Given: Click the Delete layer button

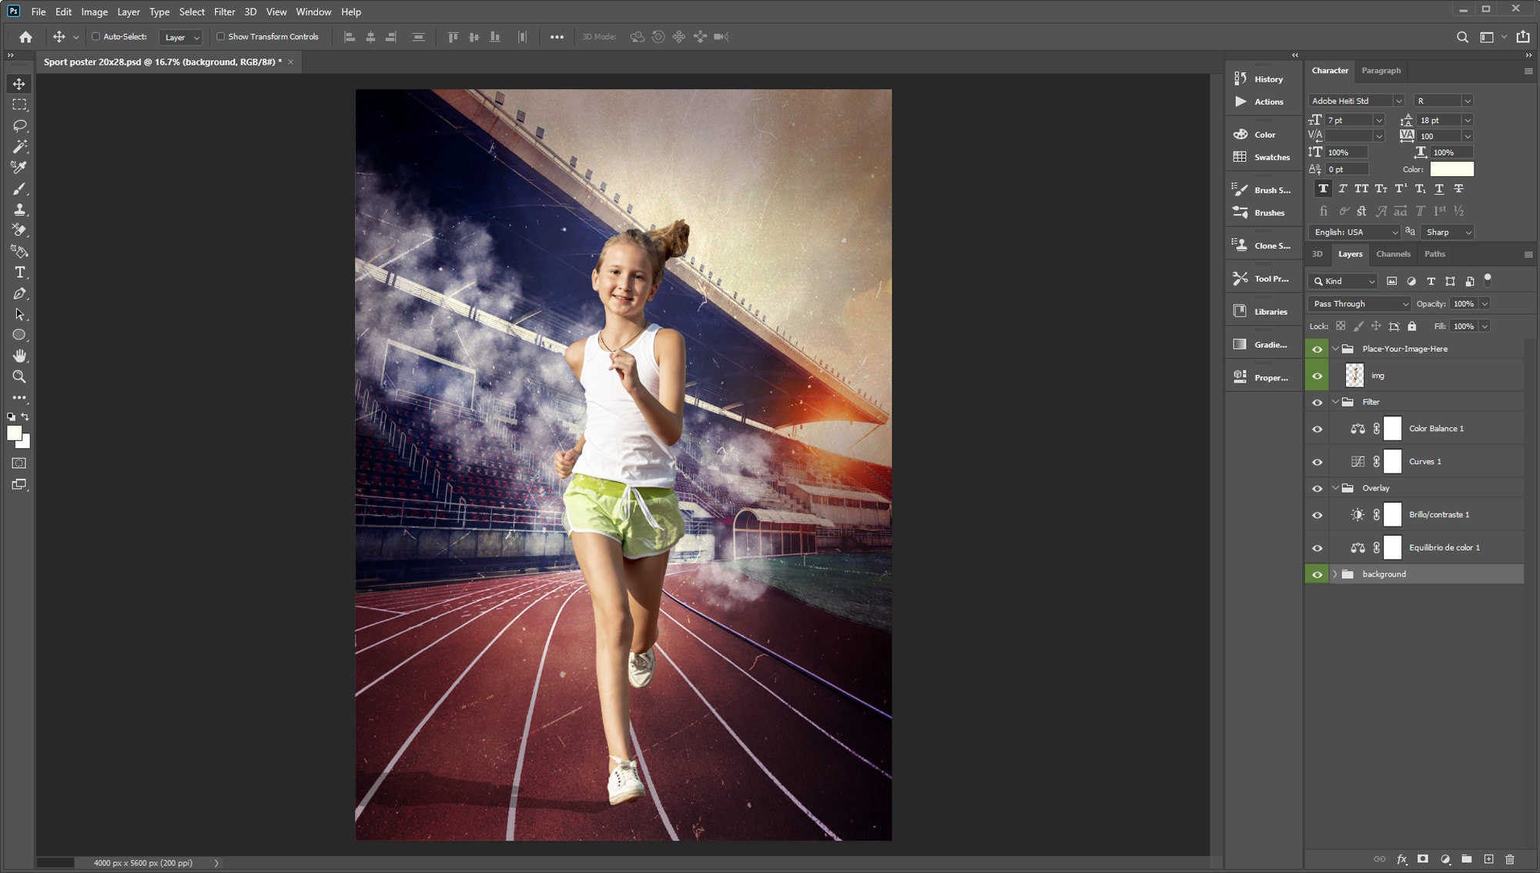Looking at the screenshot, I should (x=1512, y=858).
